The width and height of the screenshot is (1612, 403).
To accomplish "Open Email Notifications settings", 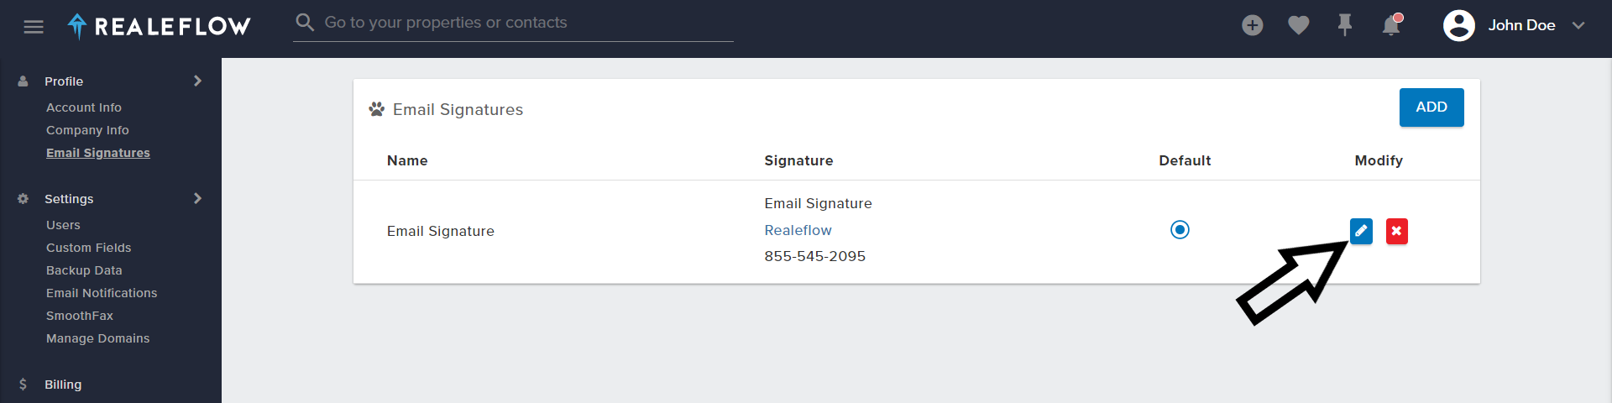I will pos(102,293).
